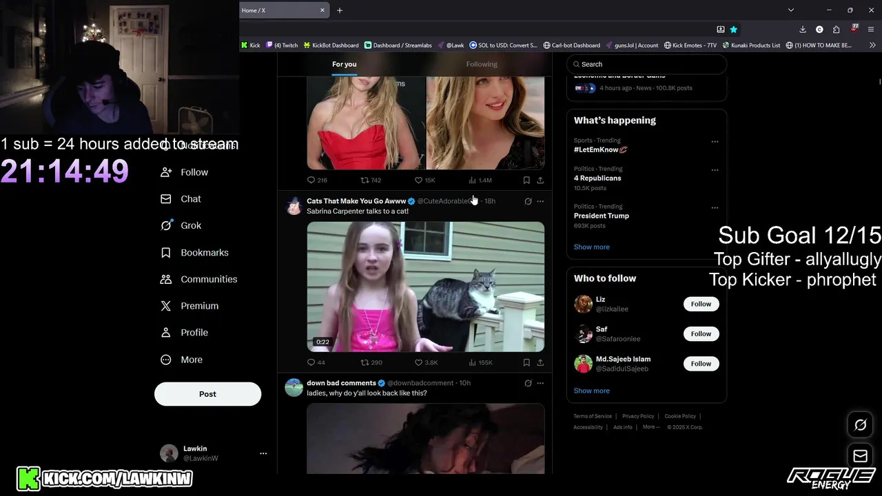
Task: Repost the Cats That Make You Go Awww post
Action: click(x=371, y=362)
